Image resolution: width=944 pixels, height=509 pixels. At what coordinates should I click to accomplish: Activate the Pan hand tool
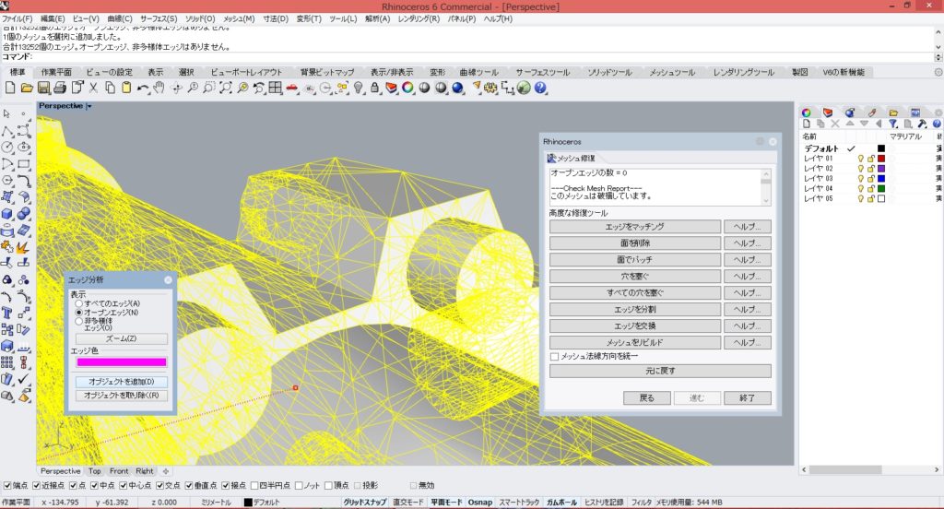159,88
